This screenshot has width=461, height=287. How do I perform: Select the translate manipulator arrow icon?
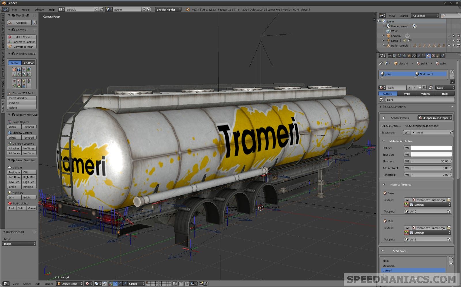[115, 284]
